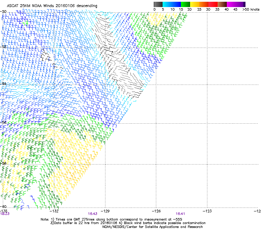Choose the magenta 40-45 knots color segment
Viewport: 261px width, 229px height.
coord(232,4)
